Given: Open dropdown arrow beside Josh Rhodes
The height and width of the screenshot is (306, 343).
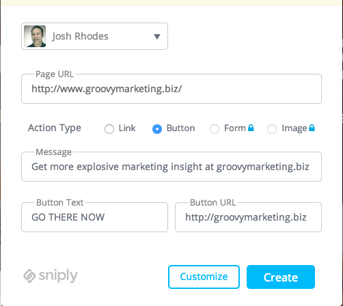Looking at the screenshot, I should (x=157, y=36).
